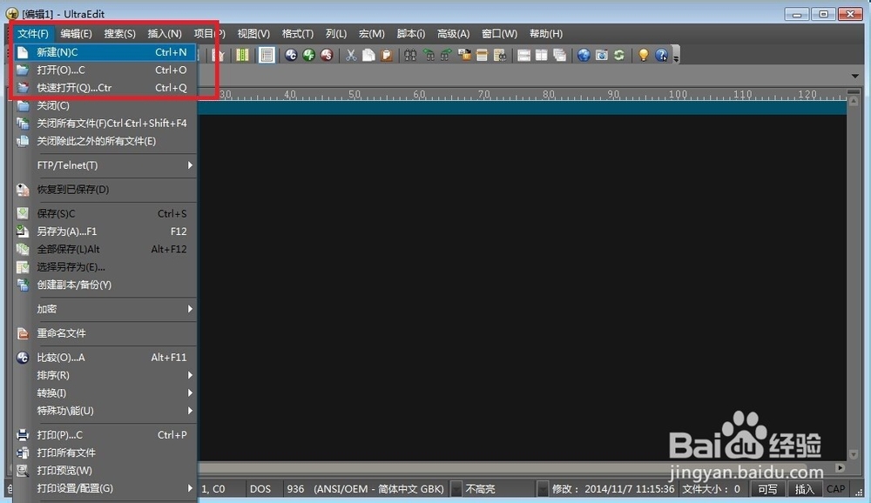
Task: Open the 高级(A) menu
Action: (453, 34)
